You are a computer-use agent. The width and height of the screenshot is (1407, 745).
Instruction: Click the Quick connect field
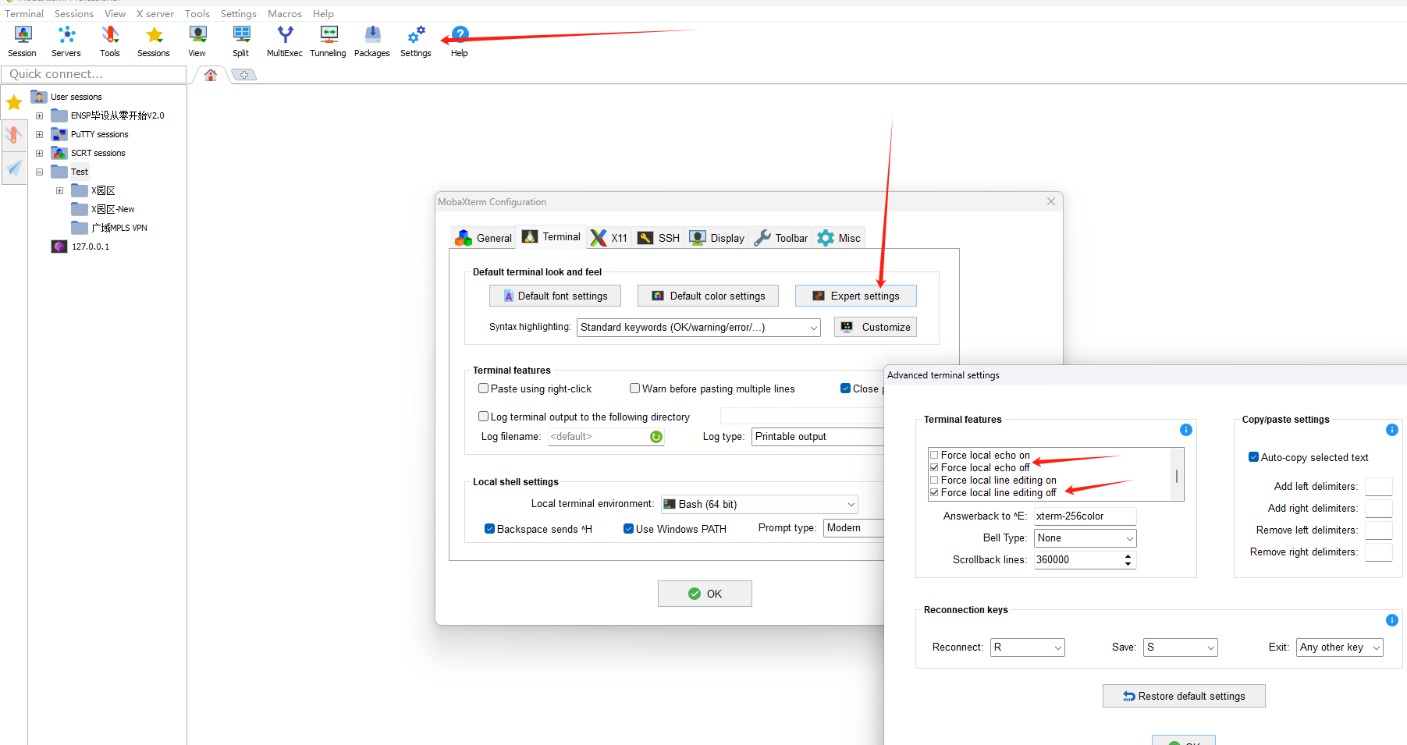[94, 74]
